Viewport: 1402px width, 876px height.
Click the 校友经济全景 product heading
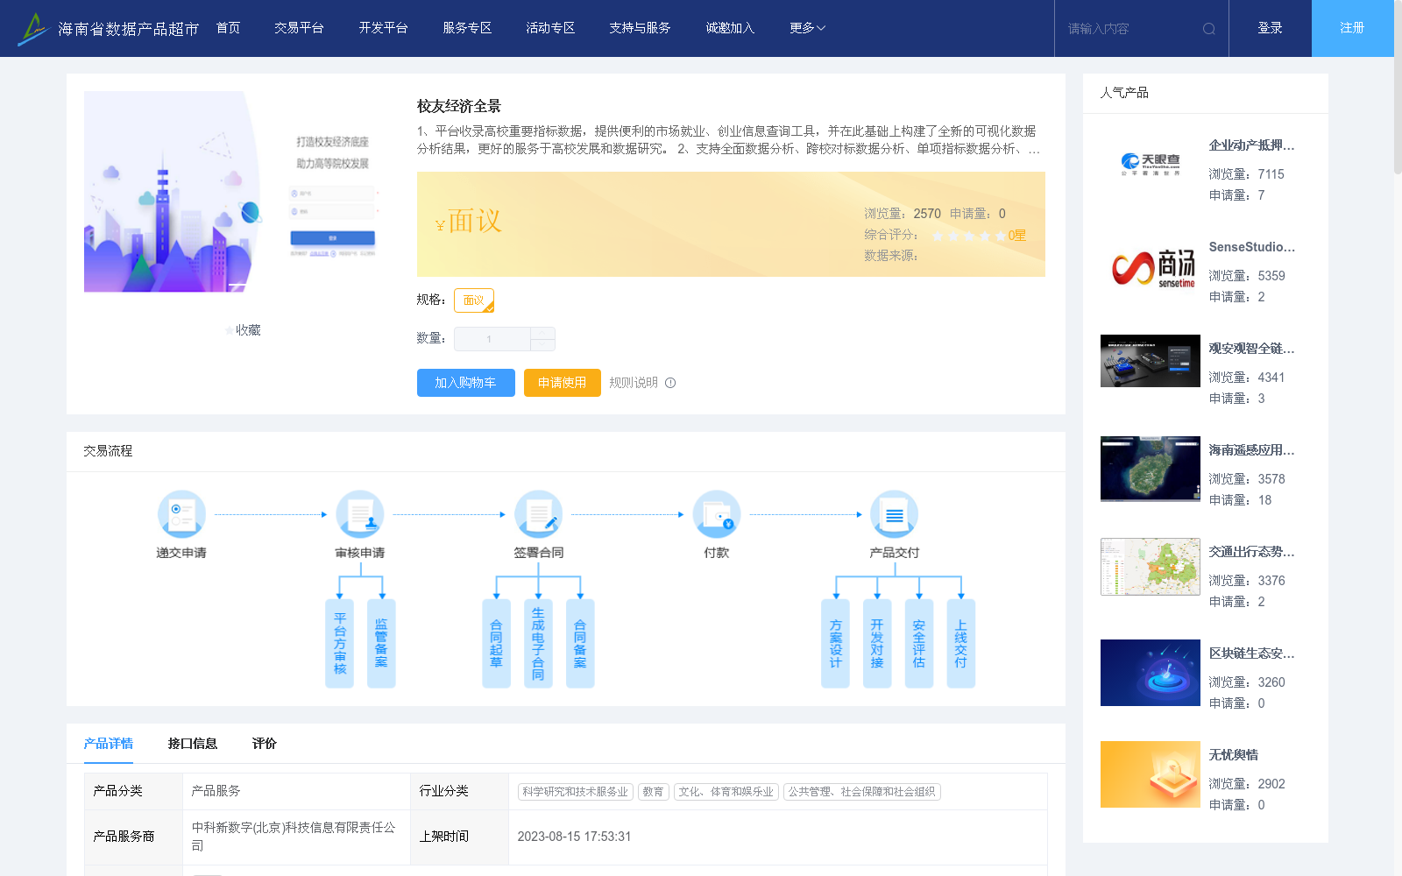point(459,106)
